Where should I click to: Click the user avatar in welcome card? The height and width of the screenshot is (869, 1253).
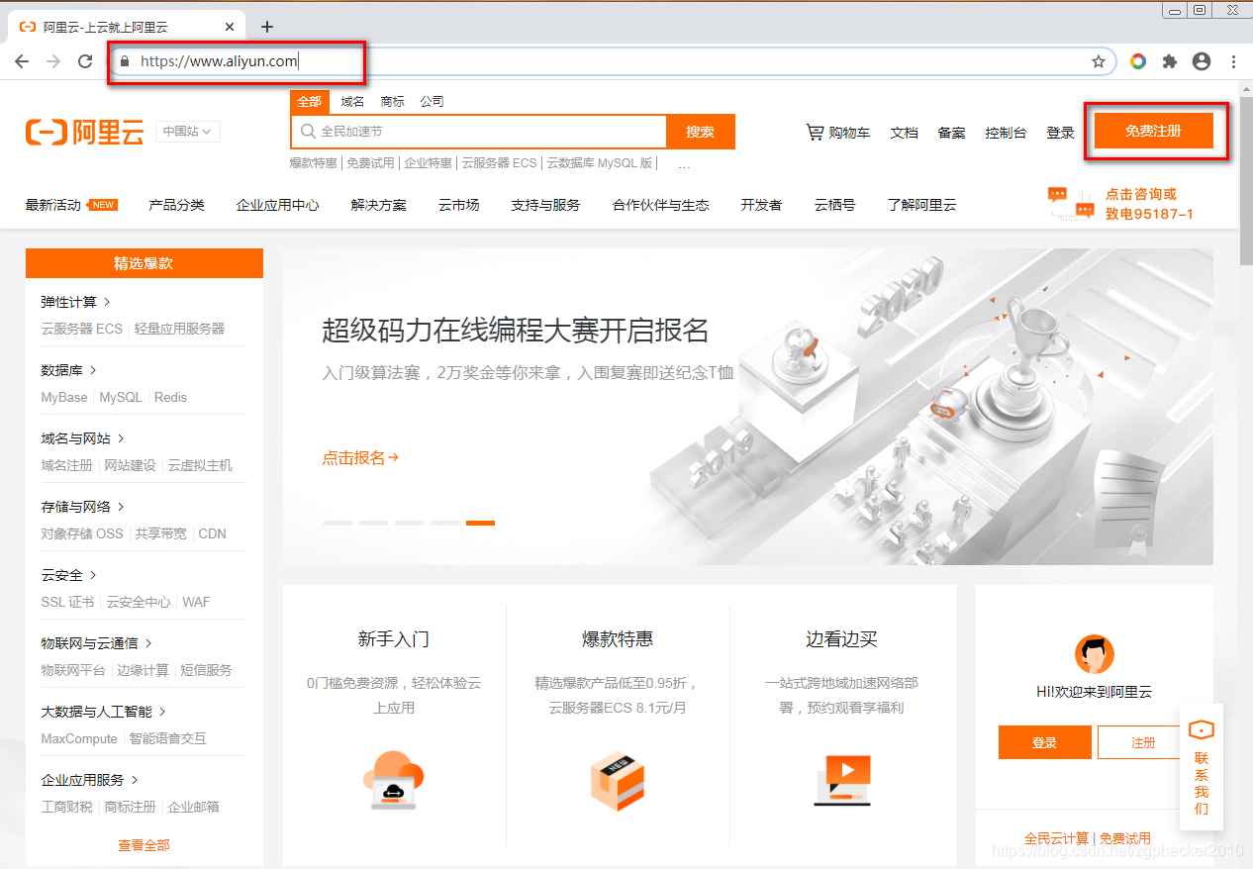(x=1095, y=654)
